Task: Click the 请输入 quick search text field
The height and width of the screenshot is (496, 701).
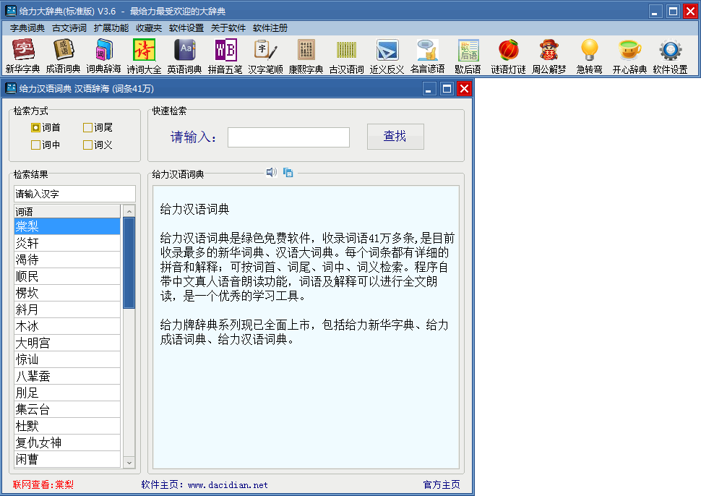Action: point(288,137)
